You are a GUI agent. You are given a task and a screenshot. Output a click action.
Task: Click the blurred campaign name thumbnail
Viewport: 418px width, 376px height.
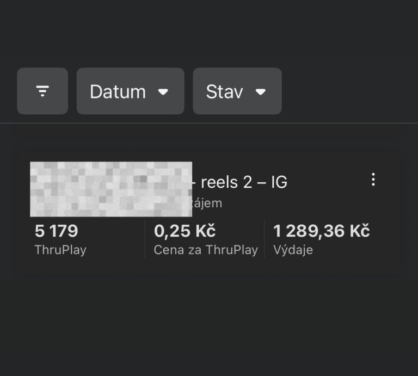(110, 189)
